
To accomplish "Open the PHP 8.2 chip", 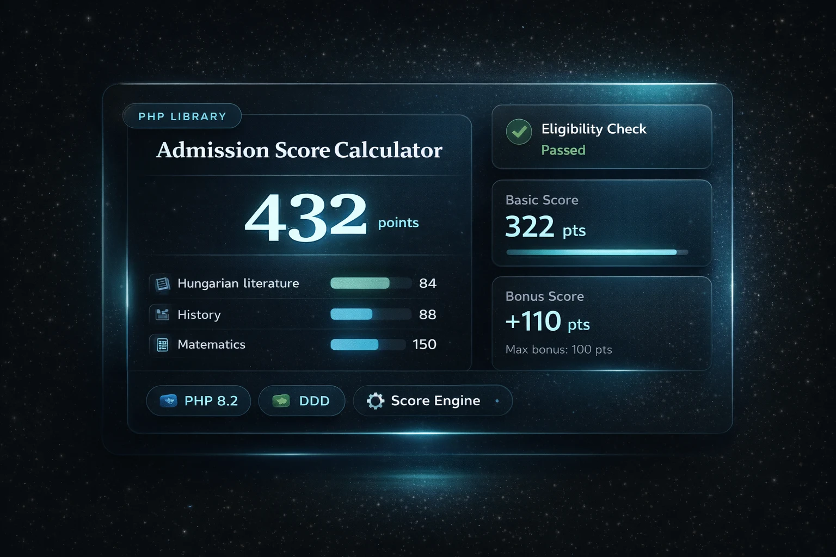I will click(x=199, y=401).
